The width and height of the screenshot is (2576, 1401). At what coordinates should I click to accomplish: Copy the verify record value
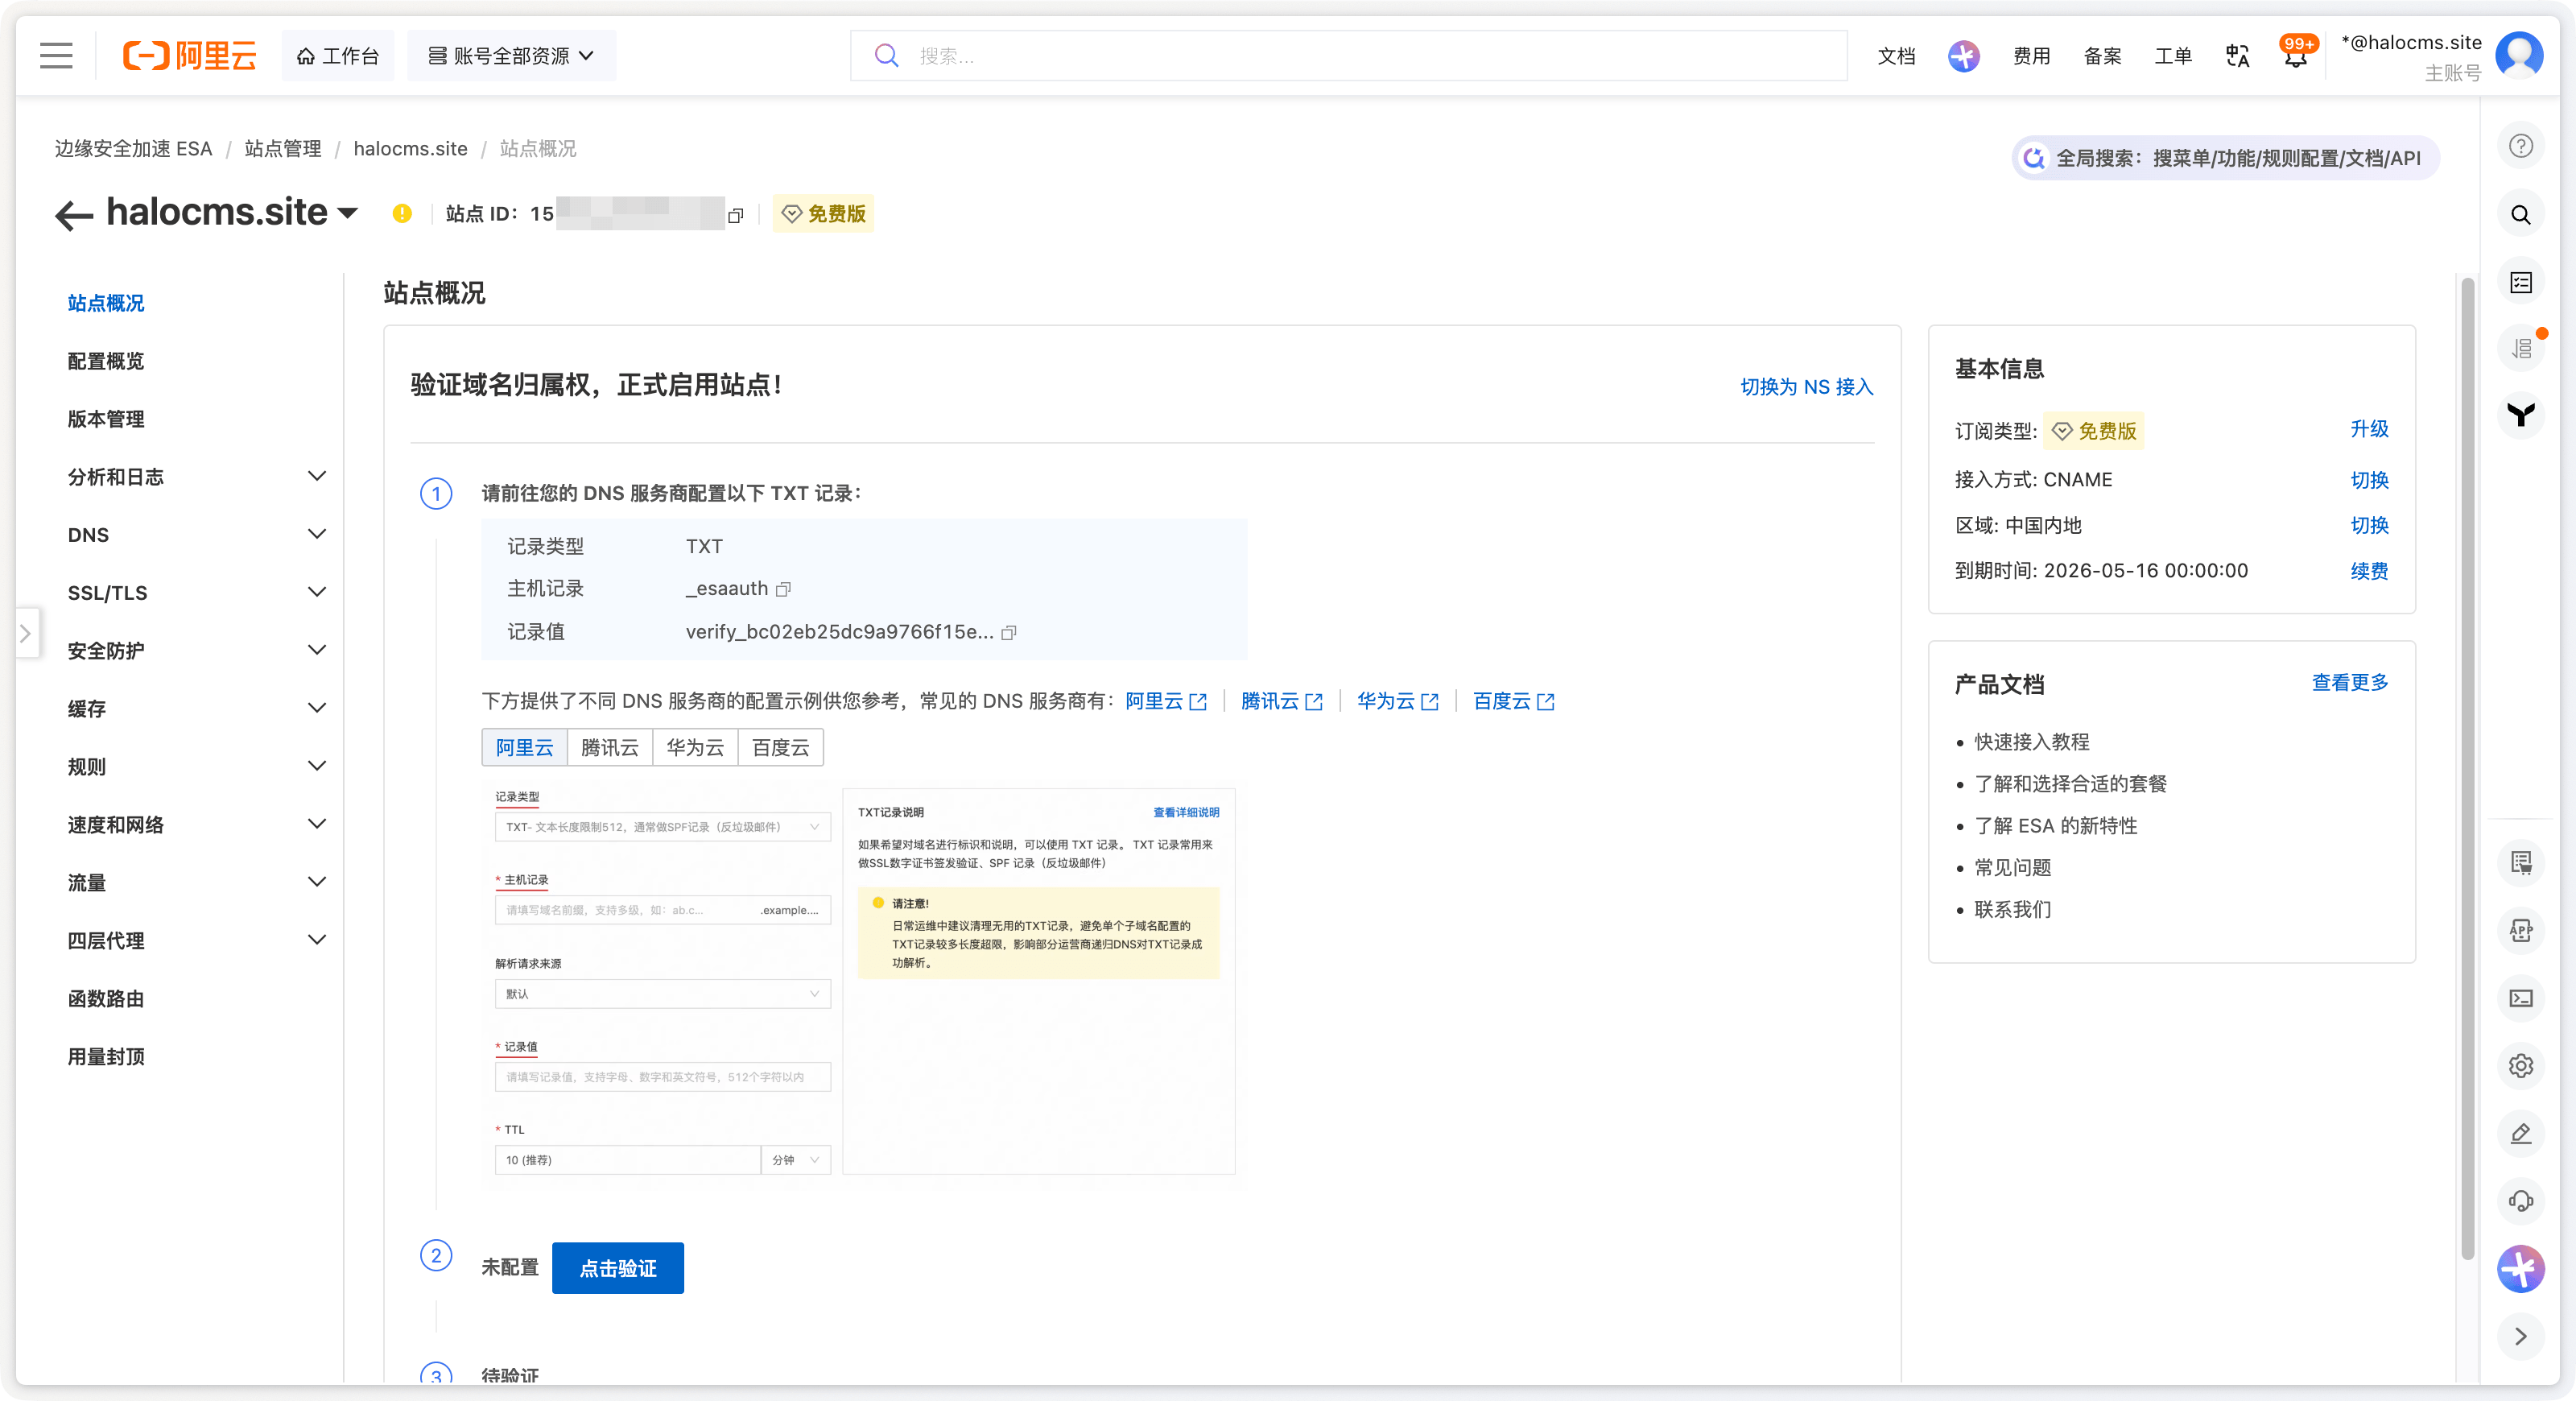coord(1009,632)
